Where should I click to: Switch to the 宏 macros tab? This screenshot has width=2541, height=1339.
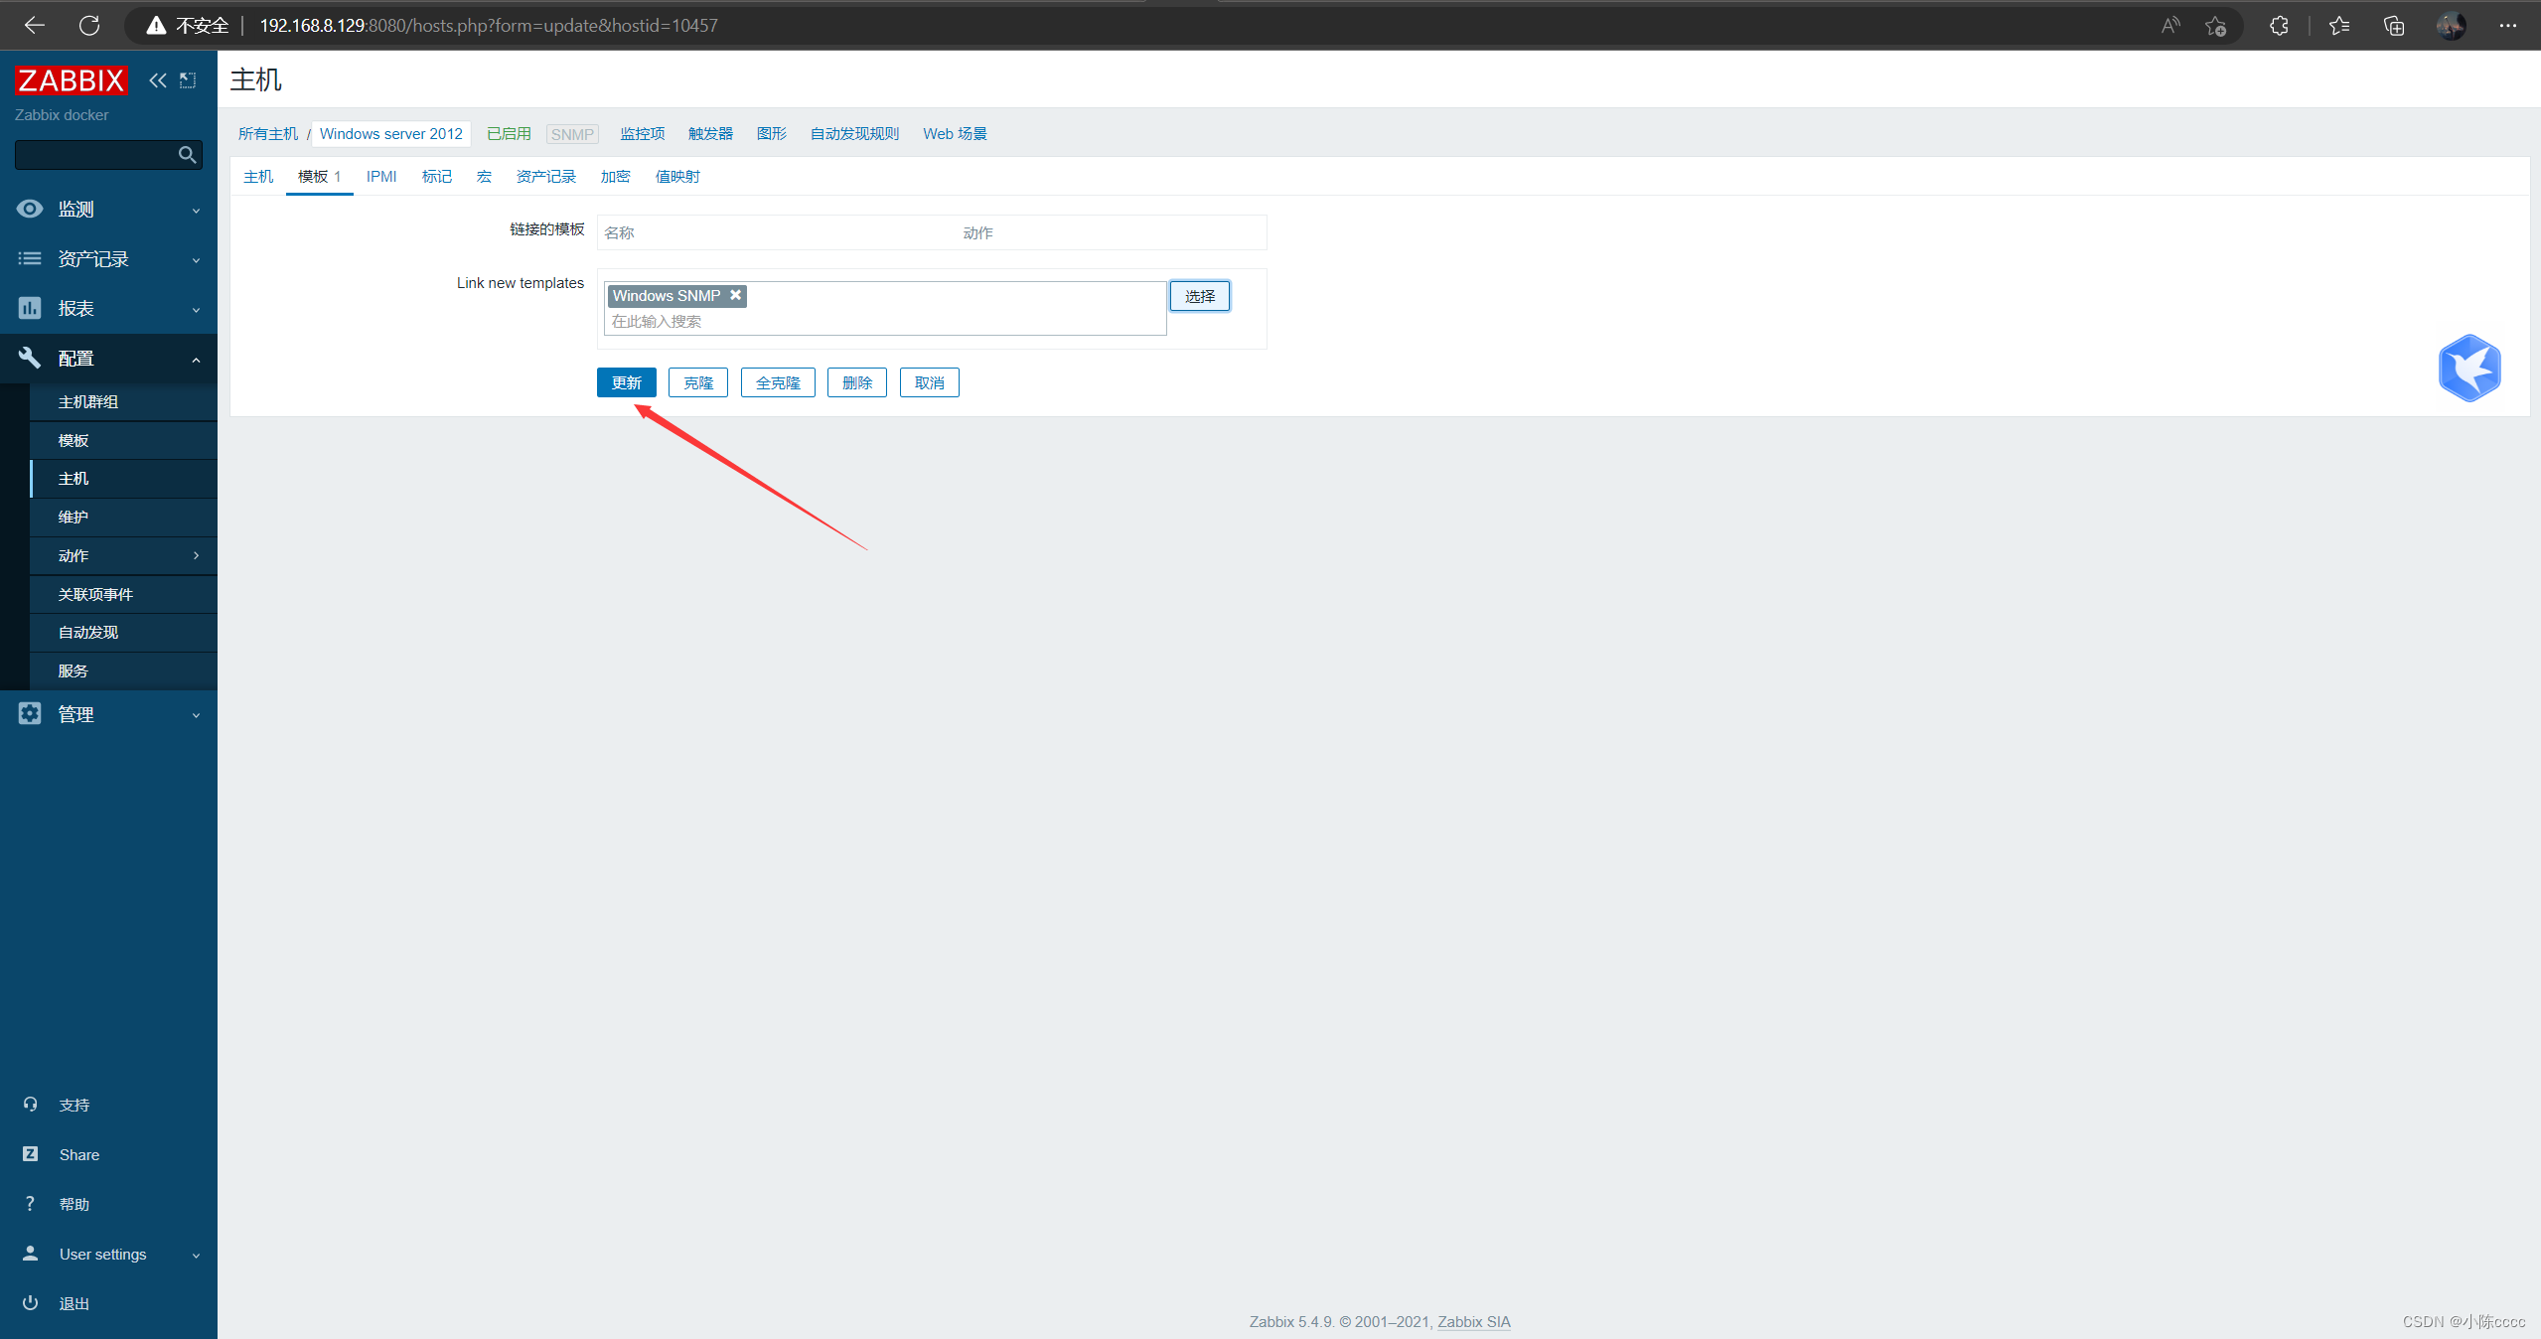tap(484, 176)
